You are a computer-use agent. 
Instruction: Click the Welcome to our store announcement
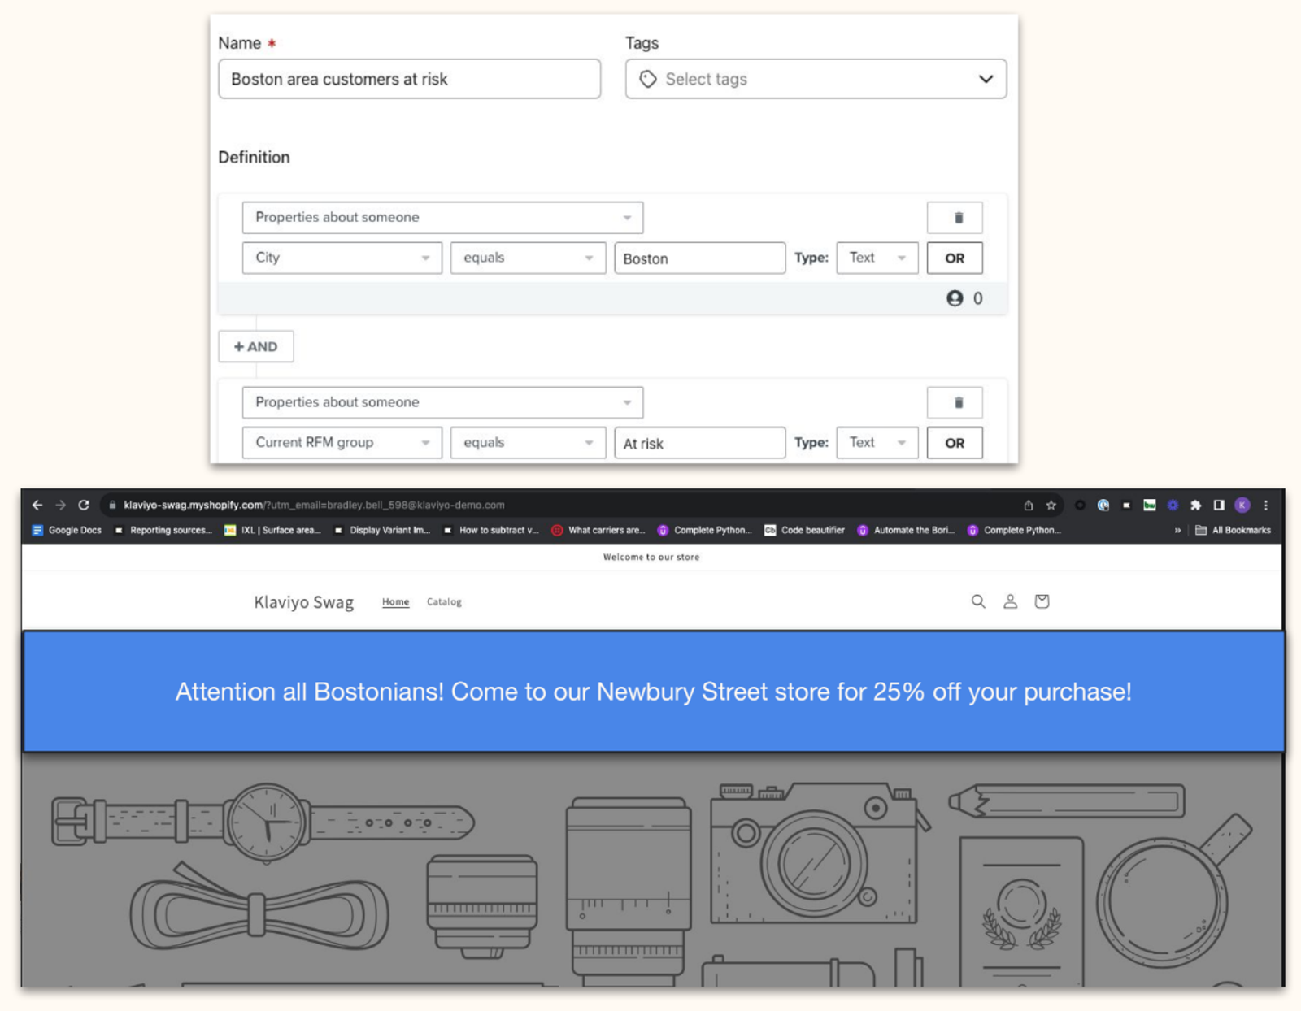(651, 557)
